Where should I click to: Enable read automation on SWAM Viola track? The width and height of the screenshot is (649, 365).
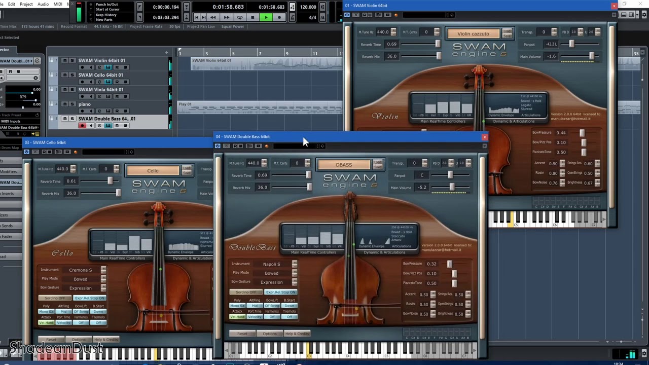(117, 96)
